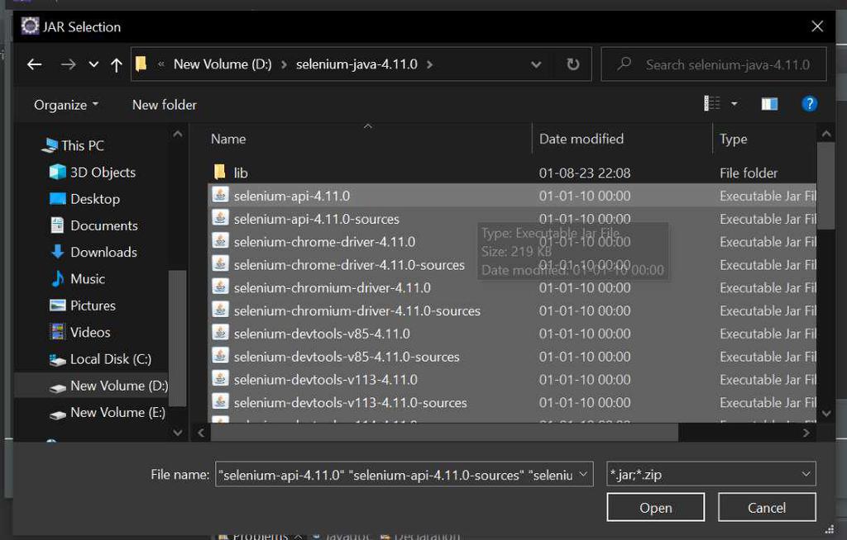The height and width of the screenshot is (540, 847).
Task: Open Help with question mark icon
Action: (x=809, y=103)
